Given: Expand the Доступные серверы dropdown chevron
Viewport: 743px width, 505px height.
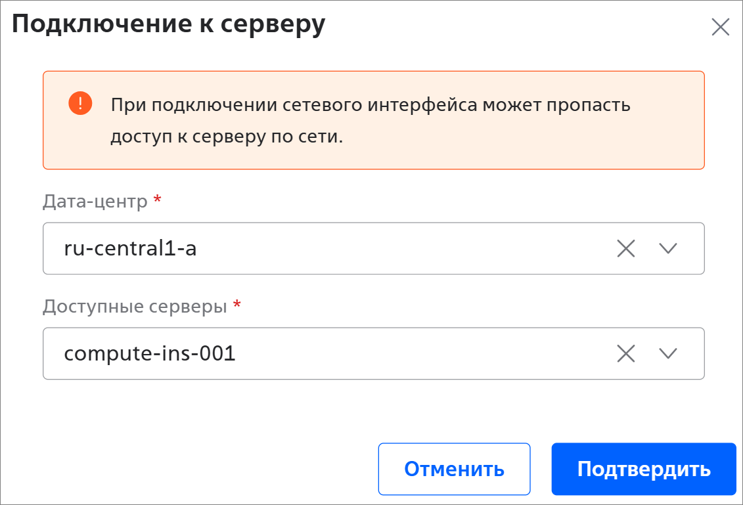Looking at the screenshot, I should click(668, 353).
